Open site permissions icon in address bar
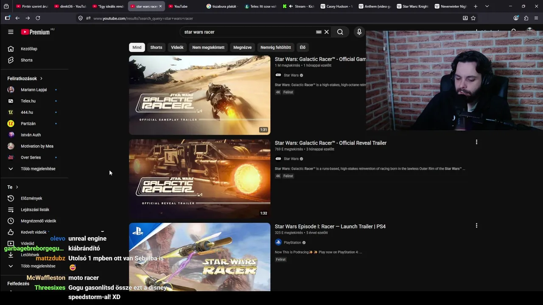Image resolution: width=543 pixels, height=305 pixels. tap(88, 18)
